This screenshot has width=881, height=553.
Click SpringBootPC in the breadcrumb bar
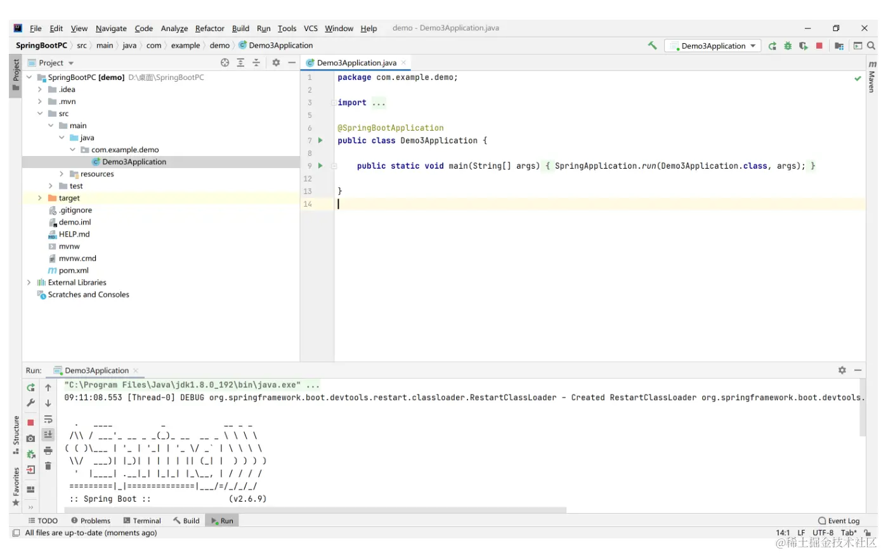(41, 46)
